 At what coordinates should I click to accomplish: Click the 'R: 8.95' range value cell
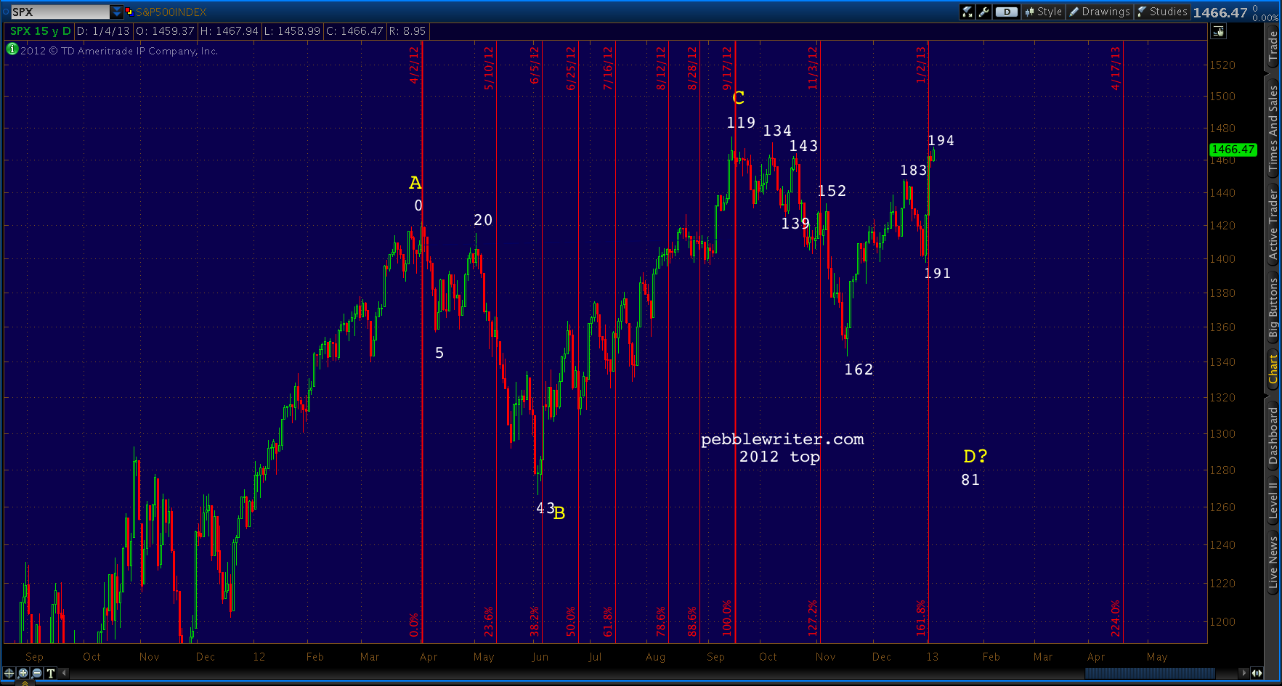point(407,31)
